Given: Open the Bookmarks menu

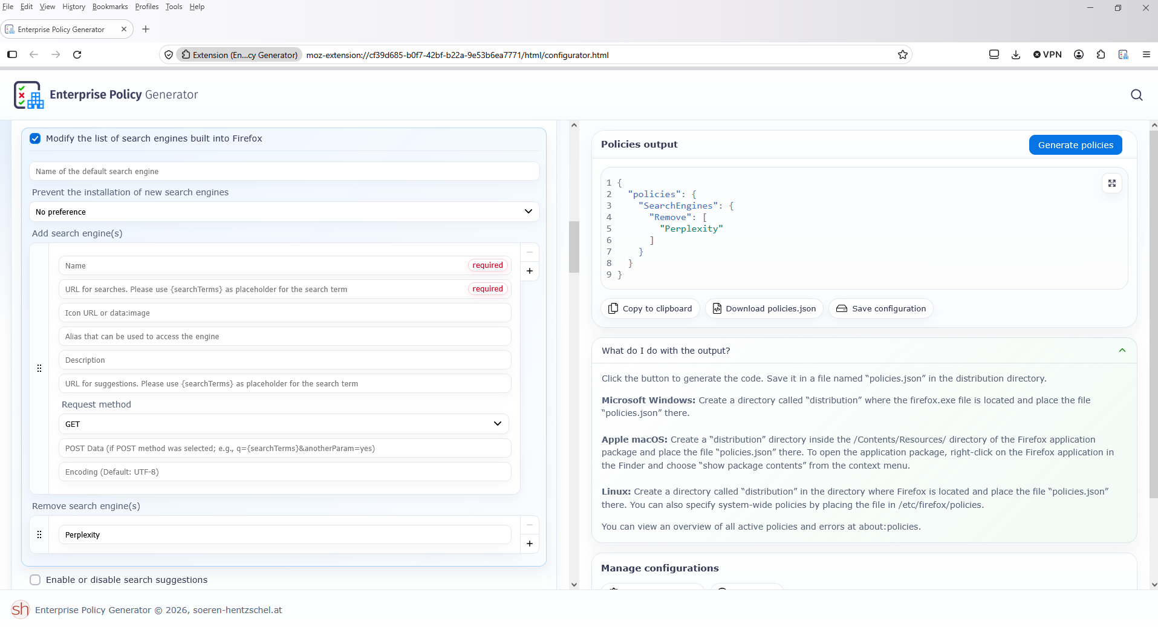Looking at the screenshot, I should click(x=110, y=7).
